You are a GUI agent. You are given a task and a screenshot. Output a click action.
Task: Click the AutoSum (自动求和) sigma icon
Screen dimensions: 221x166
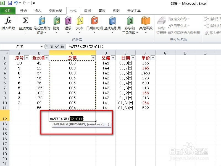(25, 20)
